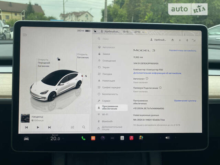The image size is (220, 165).
Task: Tap the 20.0 temperature setting
Action: tap(55, 139)
